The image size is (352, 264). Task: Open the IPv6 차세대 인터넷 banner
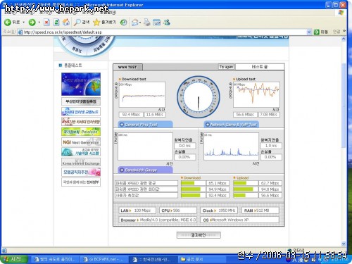pyautogui.click(x=81, y=122)
